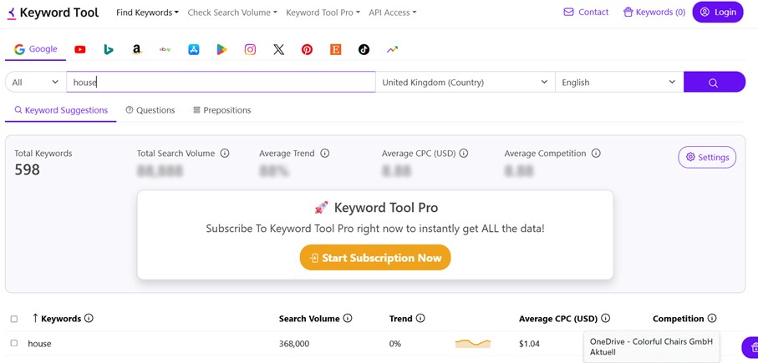Toggle the select-all checkbox in the Keywords header
Image resolution: width=758 pixels, height=363 pixels.
point(14,319)
